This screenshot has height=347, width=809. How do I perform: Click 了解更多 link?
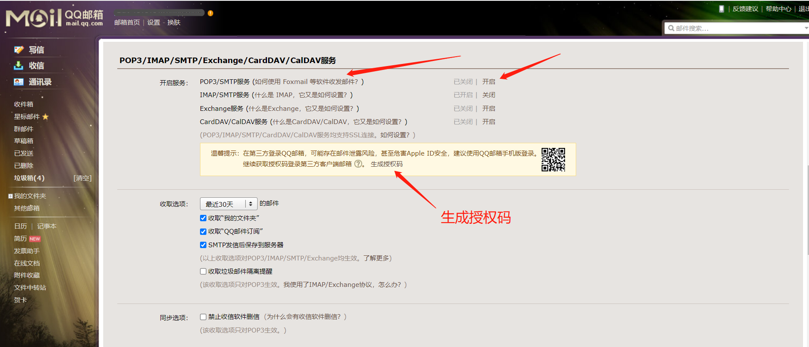point(376,258)
